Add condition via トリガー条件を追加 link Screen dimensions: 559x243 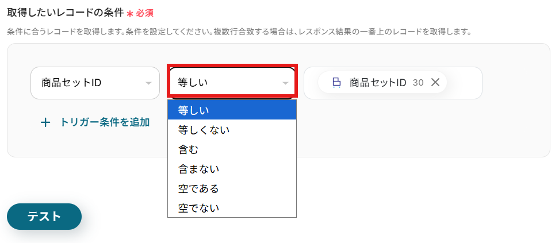105,122
